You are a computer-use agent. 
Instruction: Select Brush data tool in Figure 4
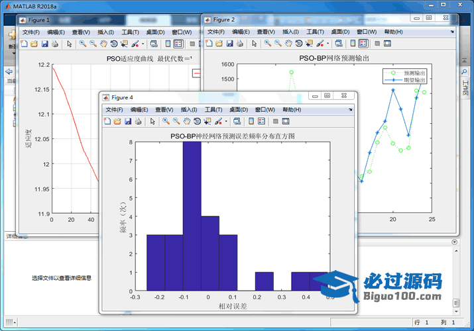pyautogui.click(x=218, y=121)
